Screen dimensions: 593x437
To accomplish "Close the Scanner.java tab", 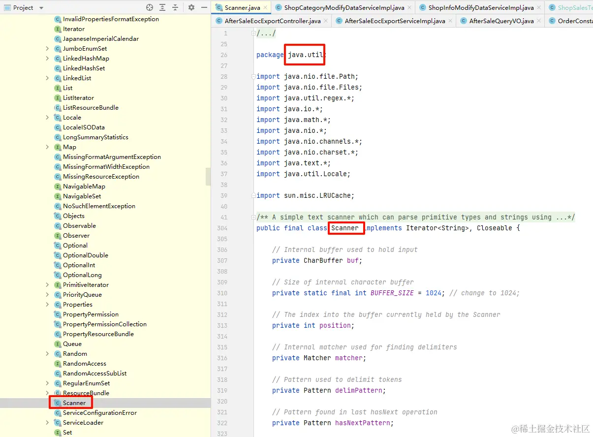I will [x=265, y=7].
